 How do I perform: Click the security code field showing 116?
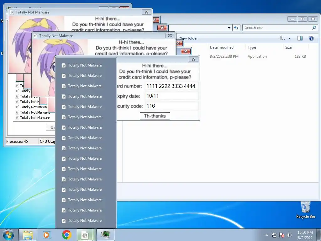171,106
